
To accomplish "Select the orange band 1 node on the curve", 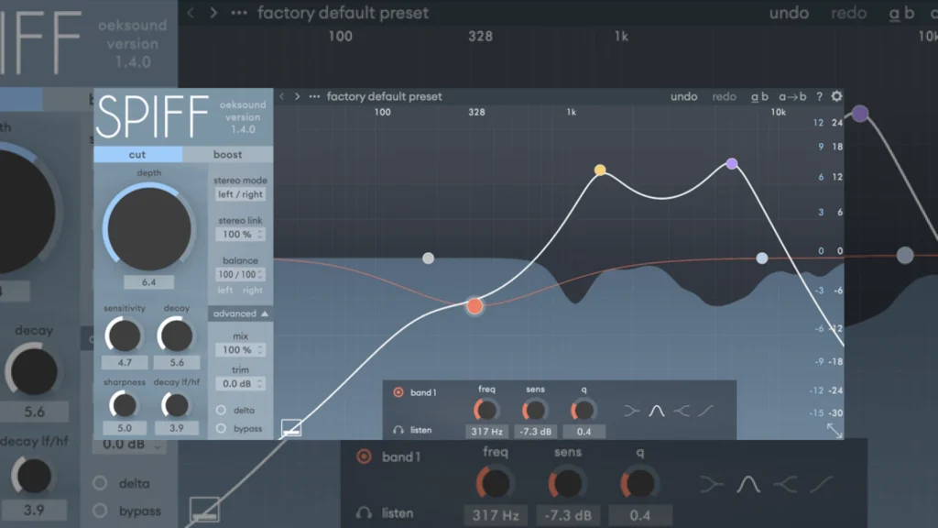I will click(x=474, y=306).
